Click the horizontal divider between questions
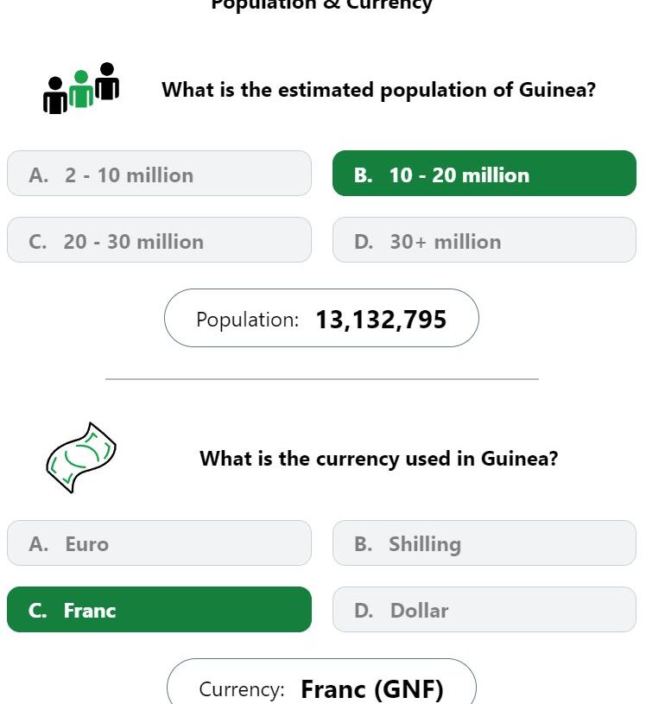This screenshot has height=704, width=646. [322, 379]
